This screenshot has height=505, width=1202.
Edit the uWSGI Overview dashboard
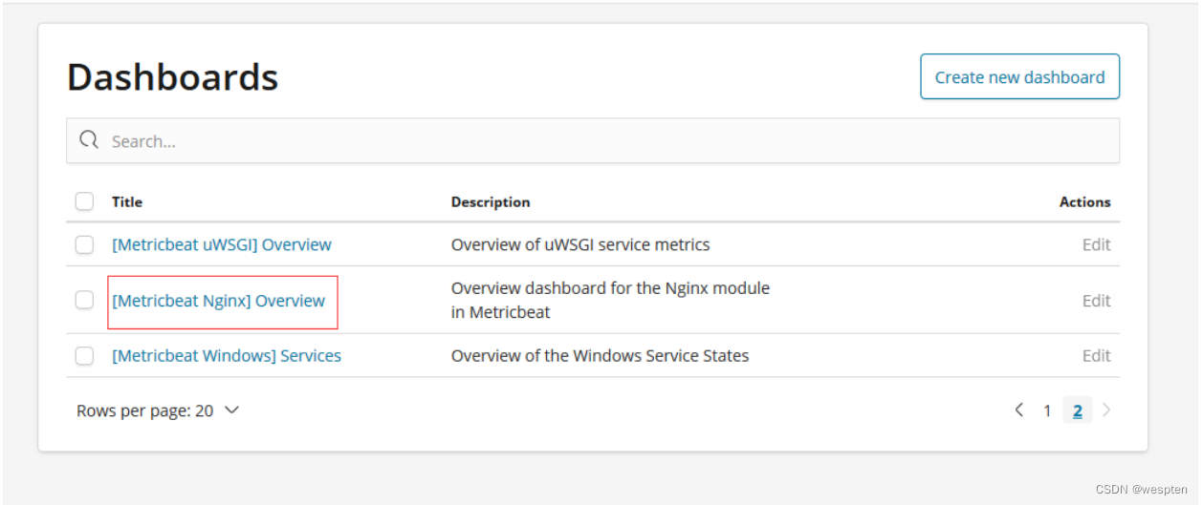(x=1096, y=244)
